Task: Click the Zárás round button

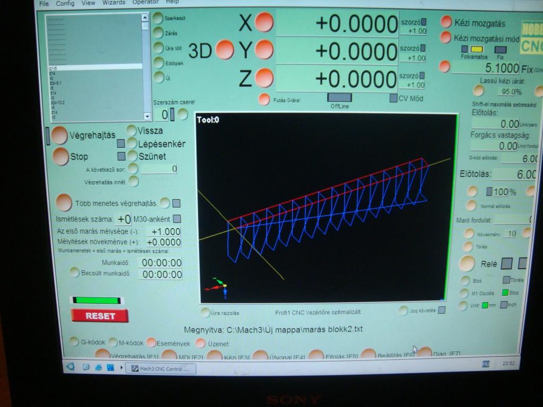Action: pos(158,33)
